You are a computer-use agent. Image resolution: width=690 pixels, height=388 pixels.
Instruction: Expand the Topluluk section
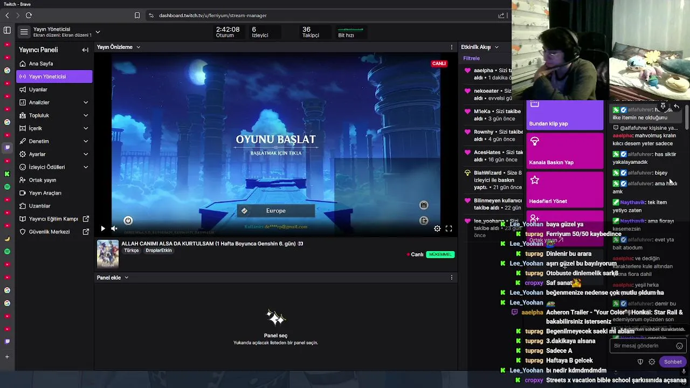coord(54,115)
